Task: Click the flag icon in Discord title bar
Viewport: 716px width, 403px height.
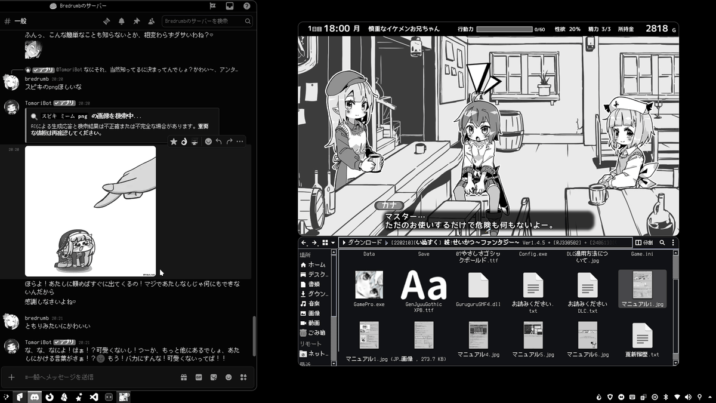Action: [x=212, y=6]
